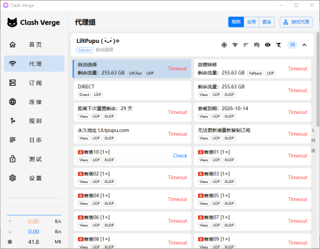Select the 香港05 proxy node
This screenshot has height=249, width=320.
click(x=252, y=199)
